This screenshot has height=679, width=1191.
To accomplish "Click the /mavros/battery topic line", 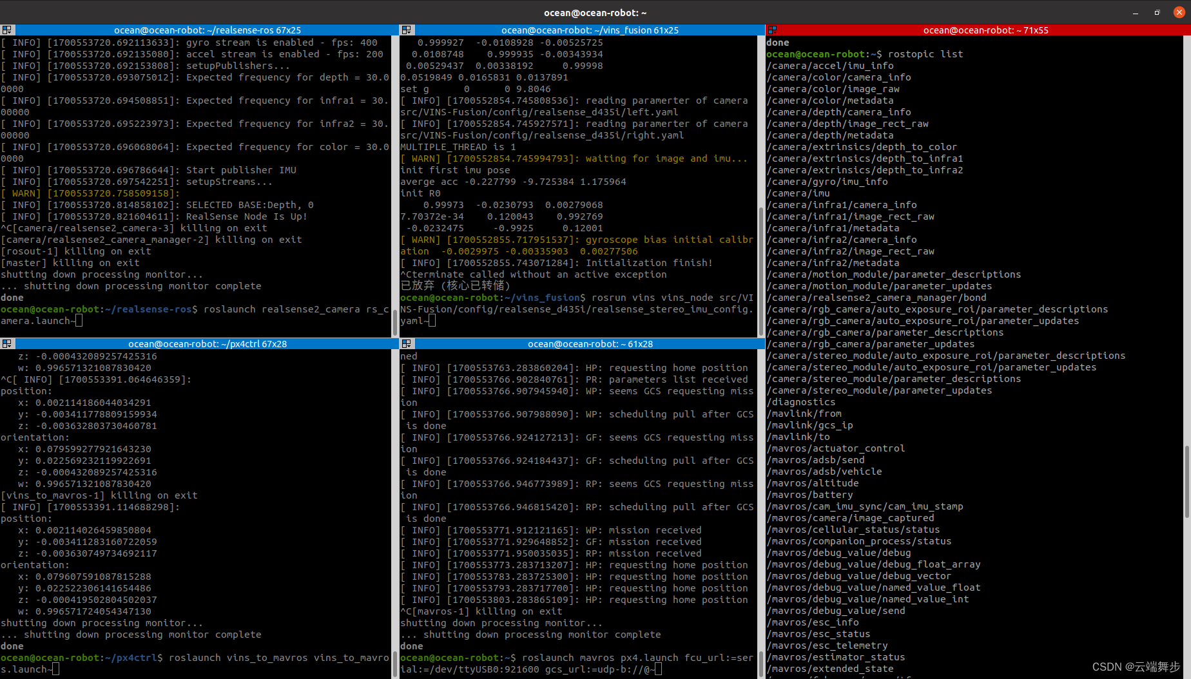I will point(809,495).
